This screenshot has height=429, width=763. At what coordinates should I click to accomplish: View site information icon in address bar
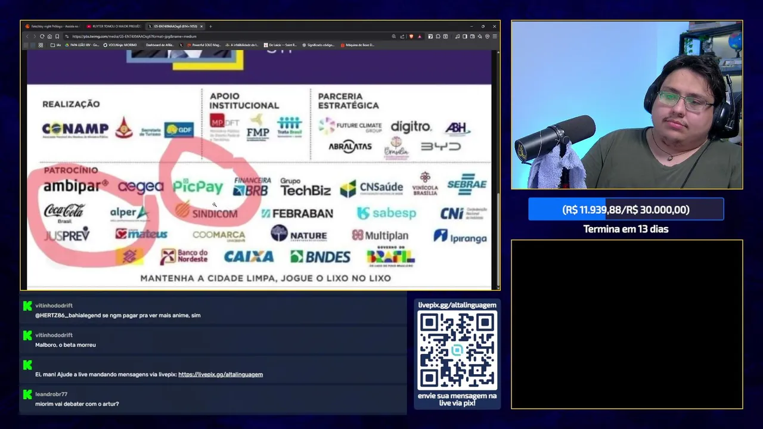point(67,36)
